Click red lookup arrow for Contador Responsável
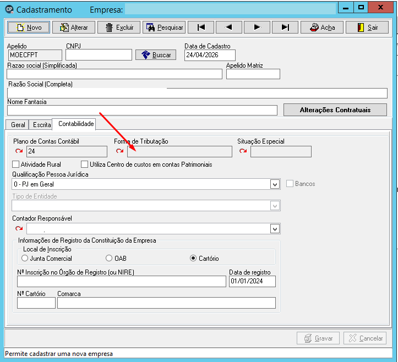The height and width of the screenshot is (362, 398). [19, 228]
